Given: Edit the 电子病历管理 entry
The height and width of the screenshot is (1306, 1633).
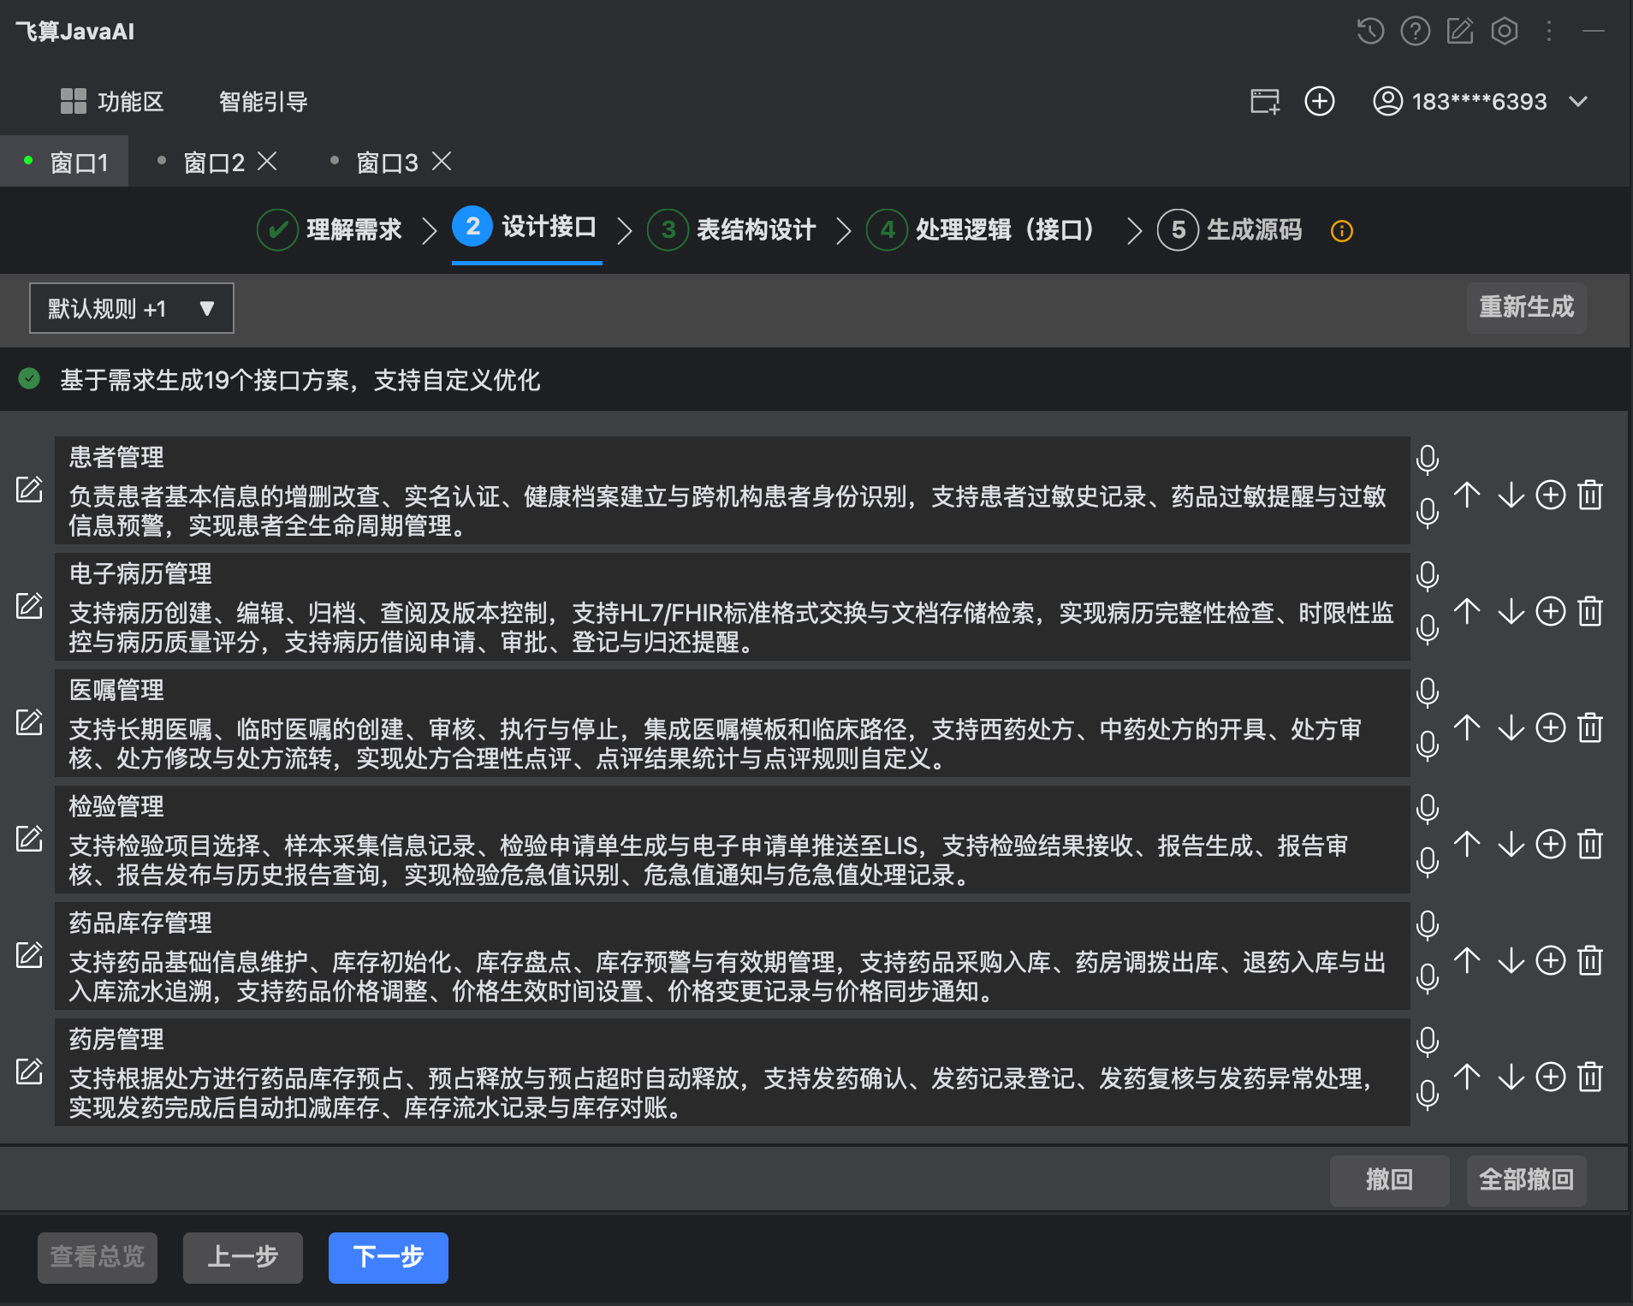Looking at the screenshot, I should click(29, 607).
